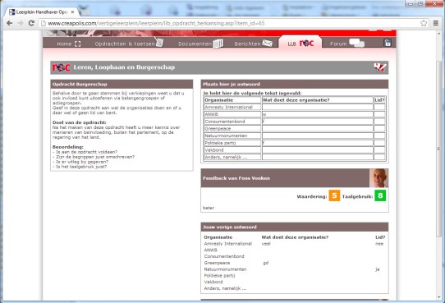Viewport: 445px width, 303px height.
Task: Click the Politieke partij description field
Action: [x=317, y=143]
